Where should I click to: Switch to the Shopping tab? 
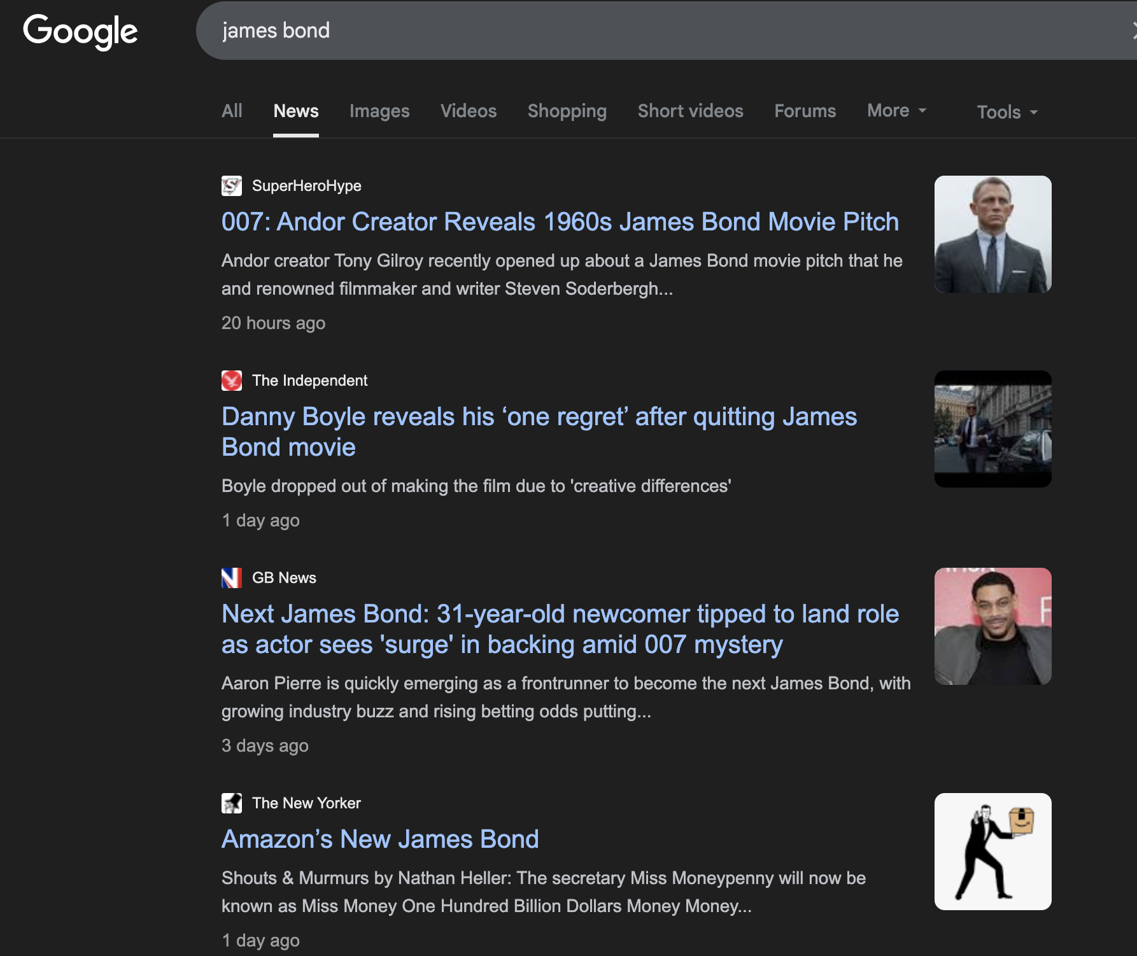pyautogui.click(x=567, y=111)
